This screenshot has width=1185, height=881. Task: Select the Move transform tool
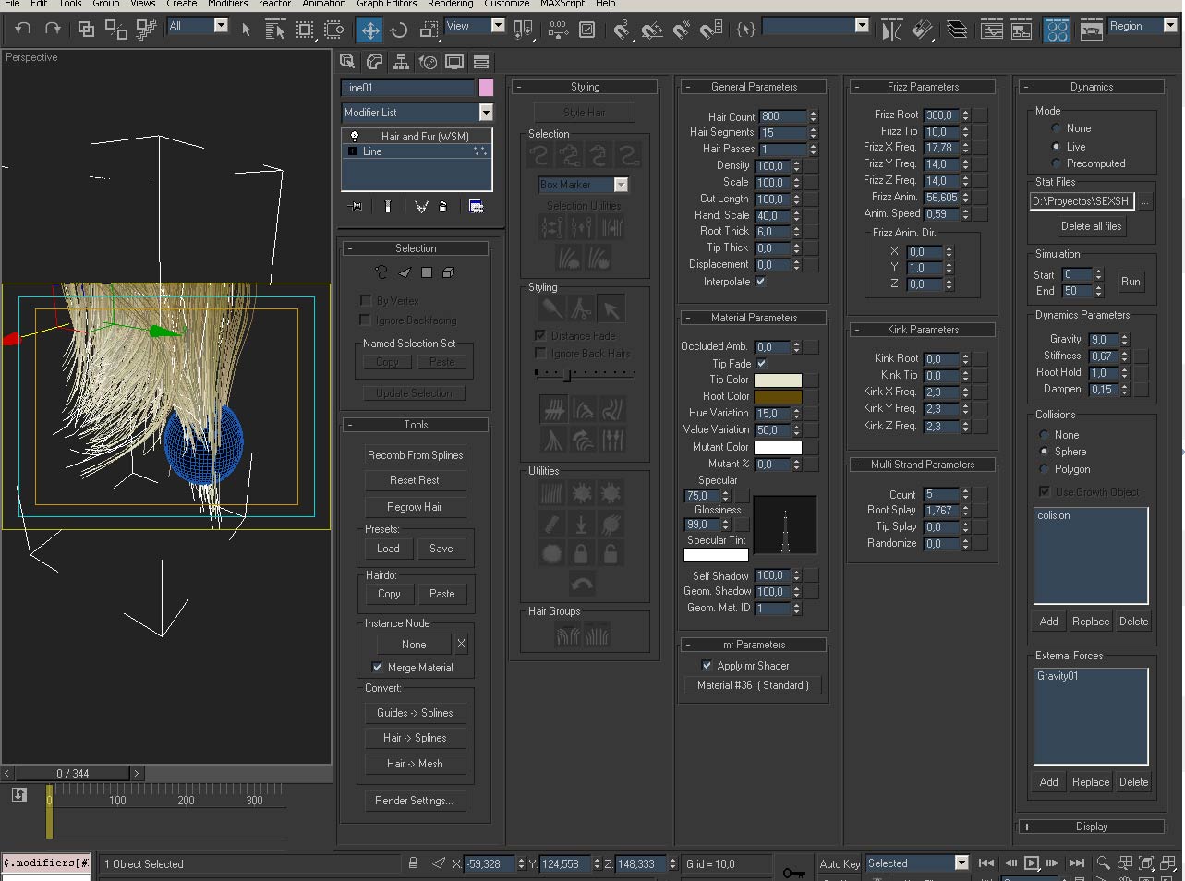369,30
